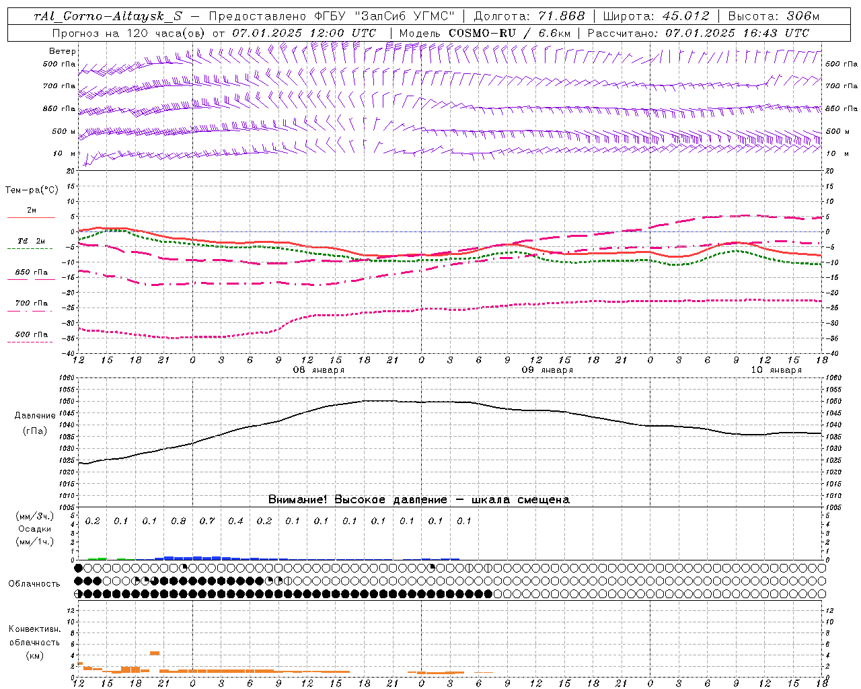861x689 pixels.
Task: Click the Высота: 306м value
Action: (x=774, y=16)
